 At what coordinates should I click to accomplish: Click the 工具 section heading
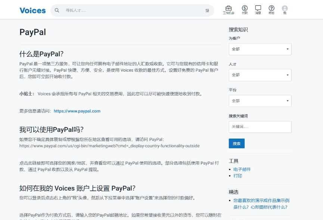click(x=234, y=161)
